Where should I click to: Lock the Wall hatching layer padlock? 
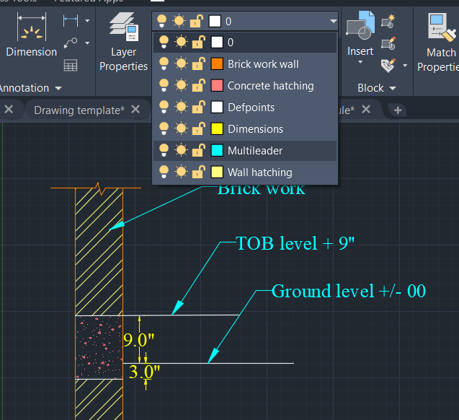(198, 172)
